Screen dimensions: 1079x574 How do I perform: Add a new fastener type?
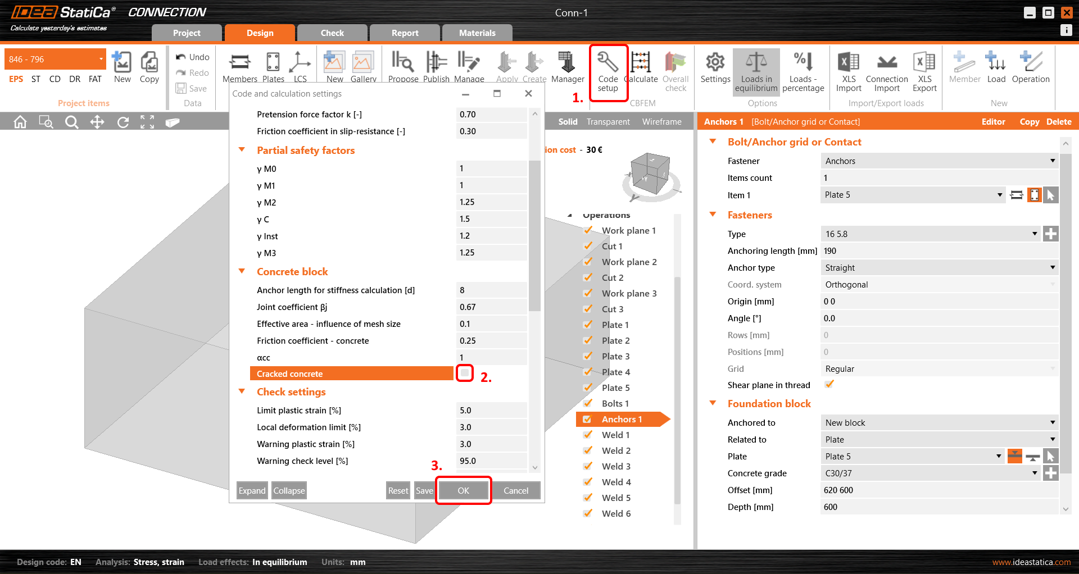tap(1050, 234)
